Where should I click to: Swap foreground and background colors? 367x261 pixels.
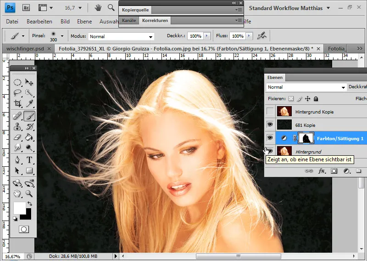click(x=29, y=203)
